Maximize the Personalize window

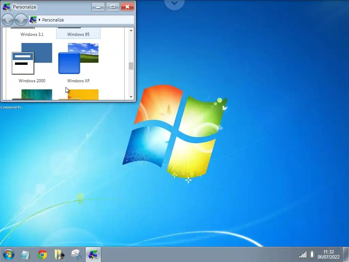click(x=112, y=7)
